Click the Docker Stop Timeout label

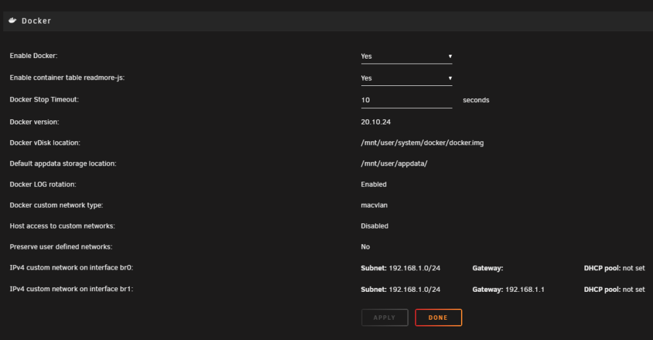coord(44,100)
